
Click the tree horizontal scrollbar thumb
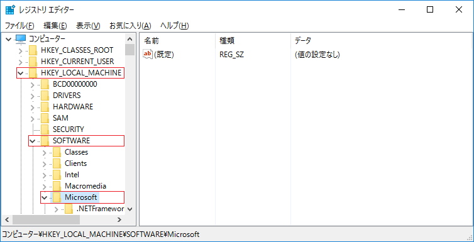click(x=47, y=219)
